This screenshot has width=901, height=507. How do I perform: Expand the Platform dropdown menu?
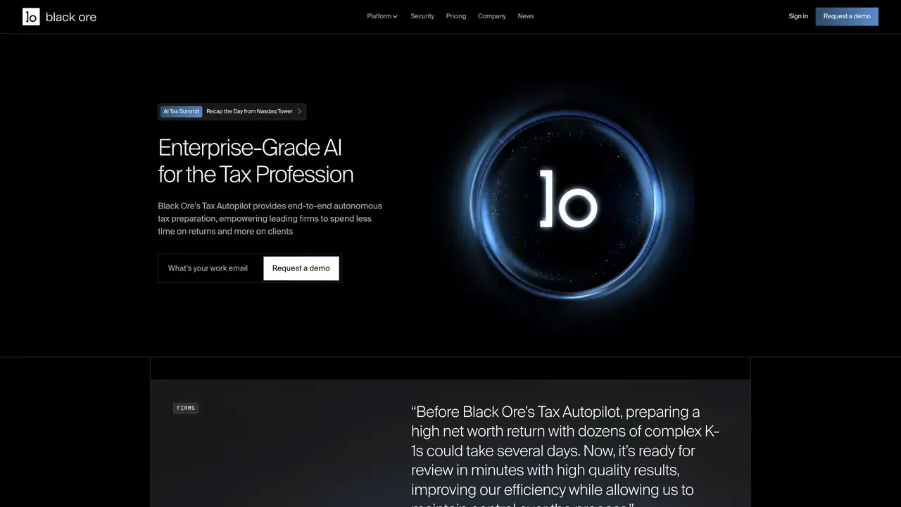pos(382,16)
